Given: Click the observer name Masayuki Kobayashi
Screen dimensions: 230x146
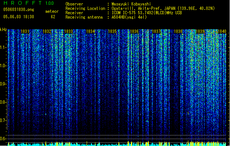Looking at the screenshot, I should click(131, 4).
